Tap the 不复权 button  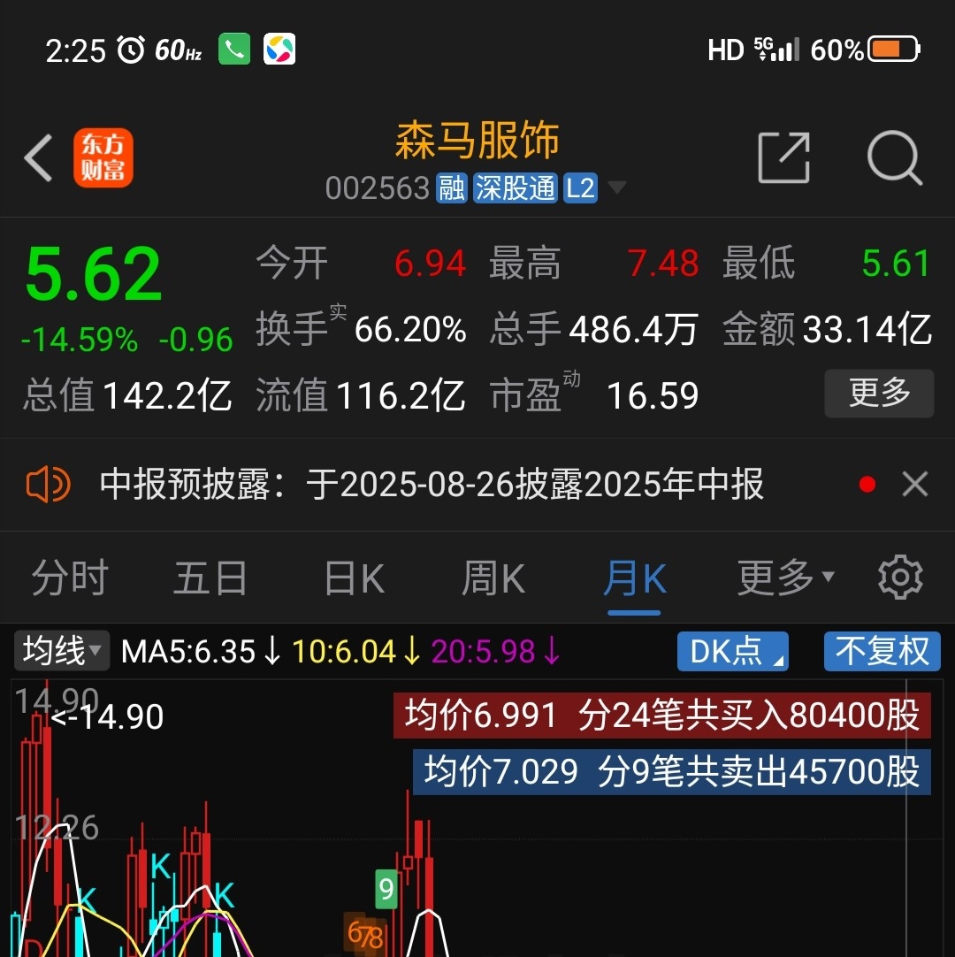coord(882,651)
